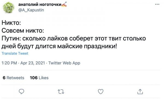This screenshot has height=99, width=164.
Task: Select the tweet line 'Совсем никто:'
Action: coord(23,31)
